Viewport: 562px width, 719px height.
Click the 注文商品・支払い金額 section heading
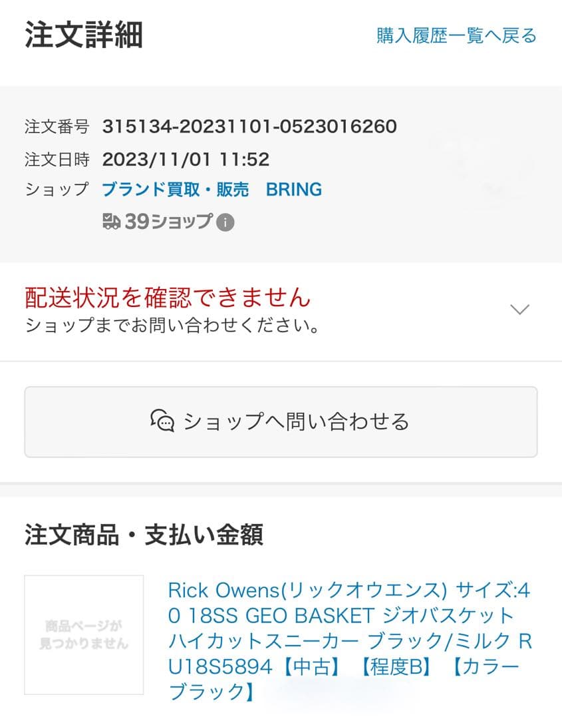click(144, 535)
